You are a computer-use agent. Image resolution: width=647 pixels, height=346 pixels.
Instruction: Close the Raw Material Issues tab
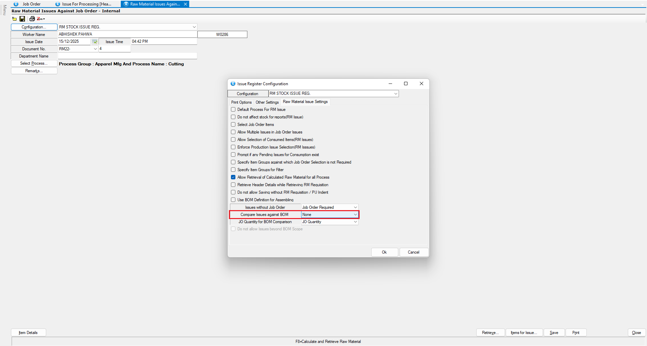pos(185,4)
